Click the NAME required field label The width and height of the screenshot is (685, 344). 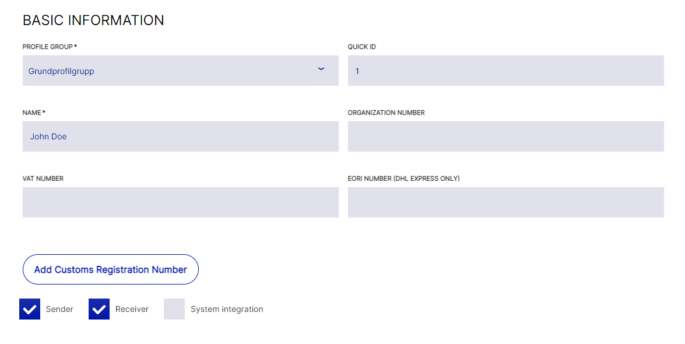34,113
